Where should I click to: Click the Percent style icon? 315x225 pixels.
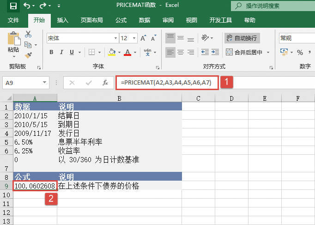pyautogui.click(x=300, y=52)
